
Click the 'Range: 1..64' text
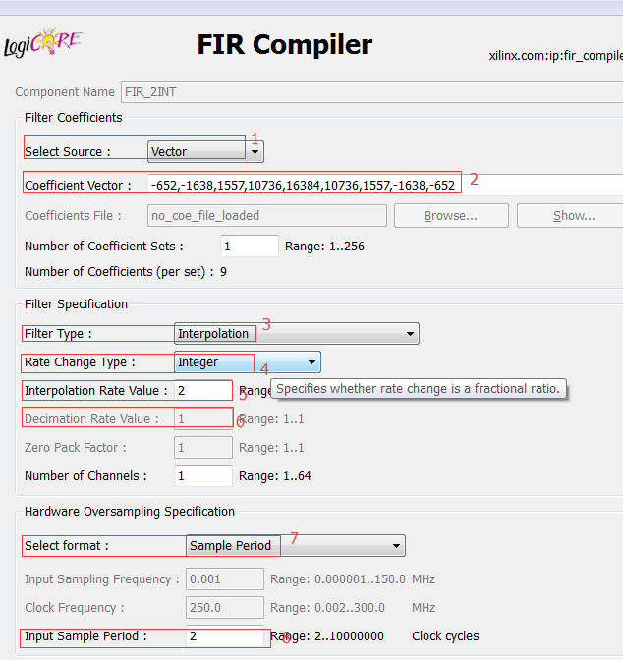274,476
